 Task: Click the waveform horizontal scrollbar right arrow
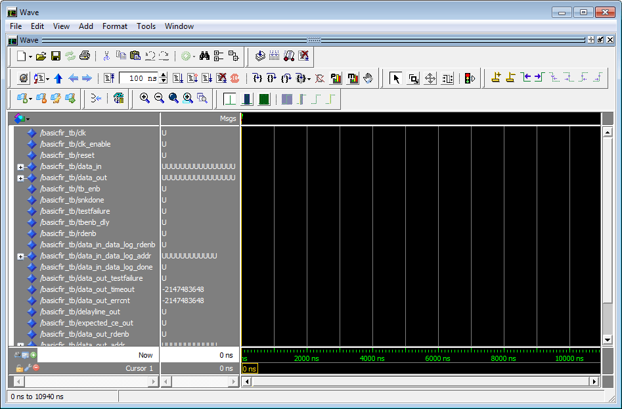(x=594, y=381)
